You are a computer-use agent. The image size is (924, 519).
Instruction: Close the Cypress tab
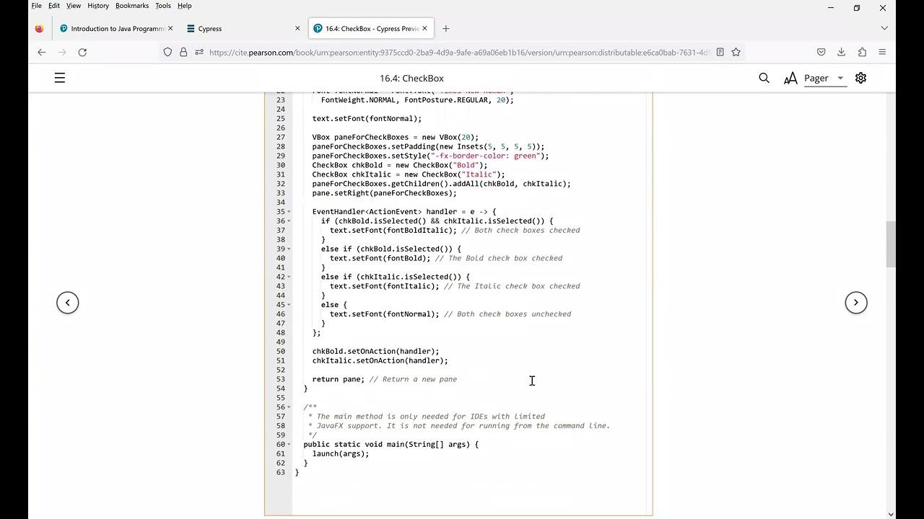point(297,29)
